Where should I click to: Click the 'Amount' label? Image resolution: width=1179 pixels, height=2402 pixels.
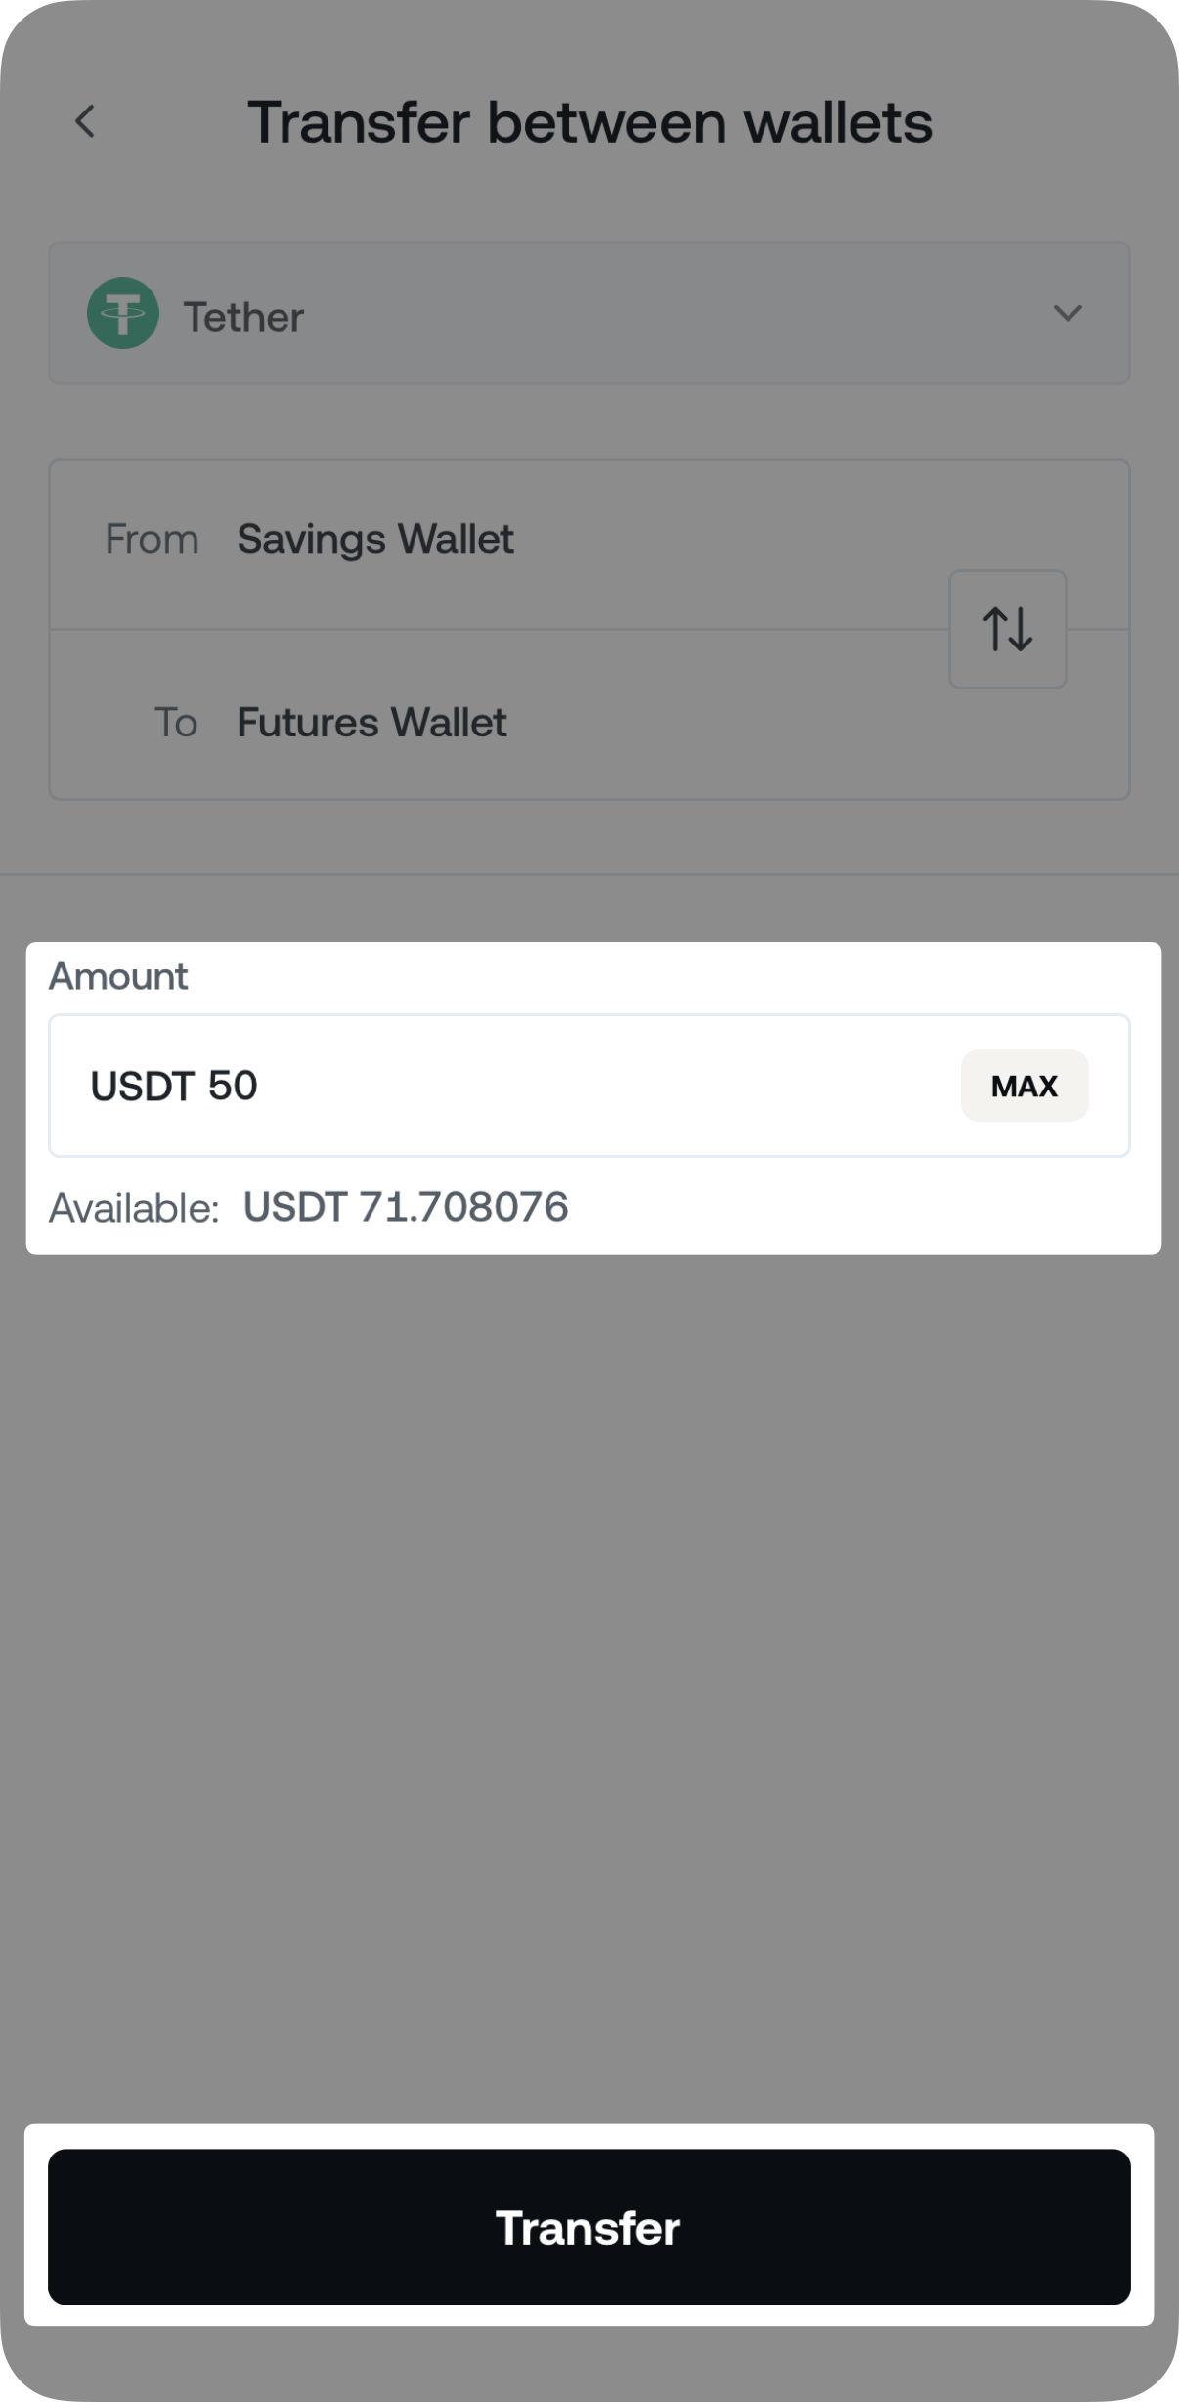[118, 976]
